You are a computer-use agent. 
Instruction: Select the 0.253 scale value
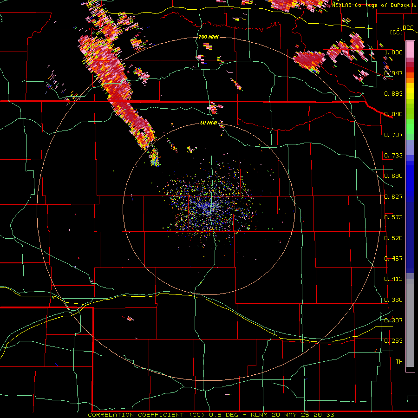(x=393, y=341)
